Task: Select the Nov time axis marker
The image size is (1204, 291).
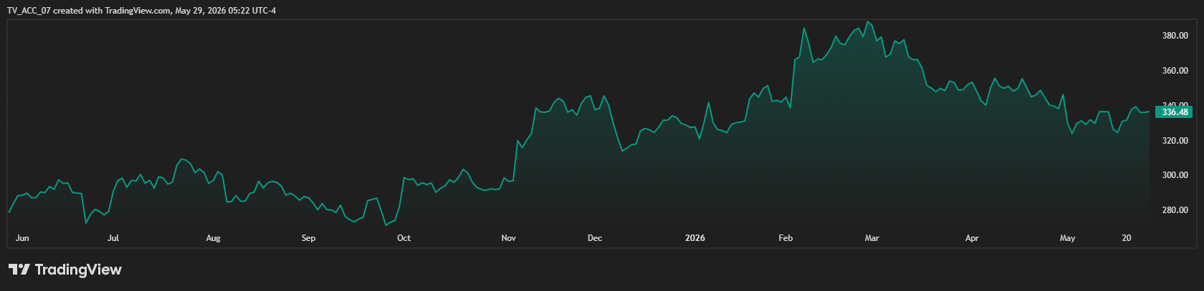Action: 508,238
